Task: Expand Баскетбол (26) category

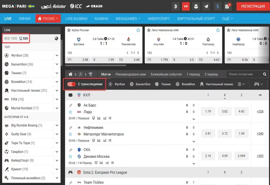Action: (57, 64)
